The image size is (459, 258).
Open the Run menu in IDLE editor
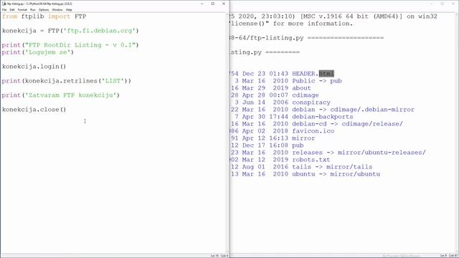pyautogui.click(x=33, y=9)
